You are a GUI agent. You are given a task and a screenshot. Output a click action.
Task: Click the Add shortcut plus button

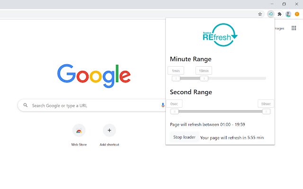109,130
